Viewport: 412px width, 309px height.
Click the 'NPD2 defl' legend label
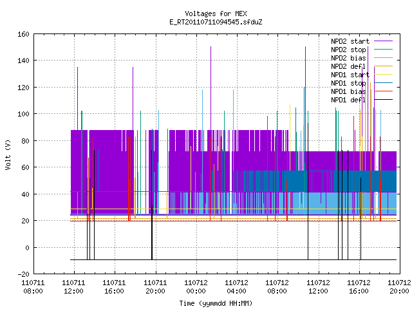click(x=348, y=66)
